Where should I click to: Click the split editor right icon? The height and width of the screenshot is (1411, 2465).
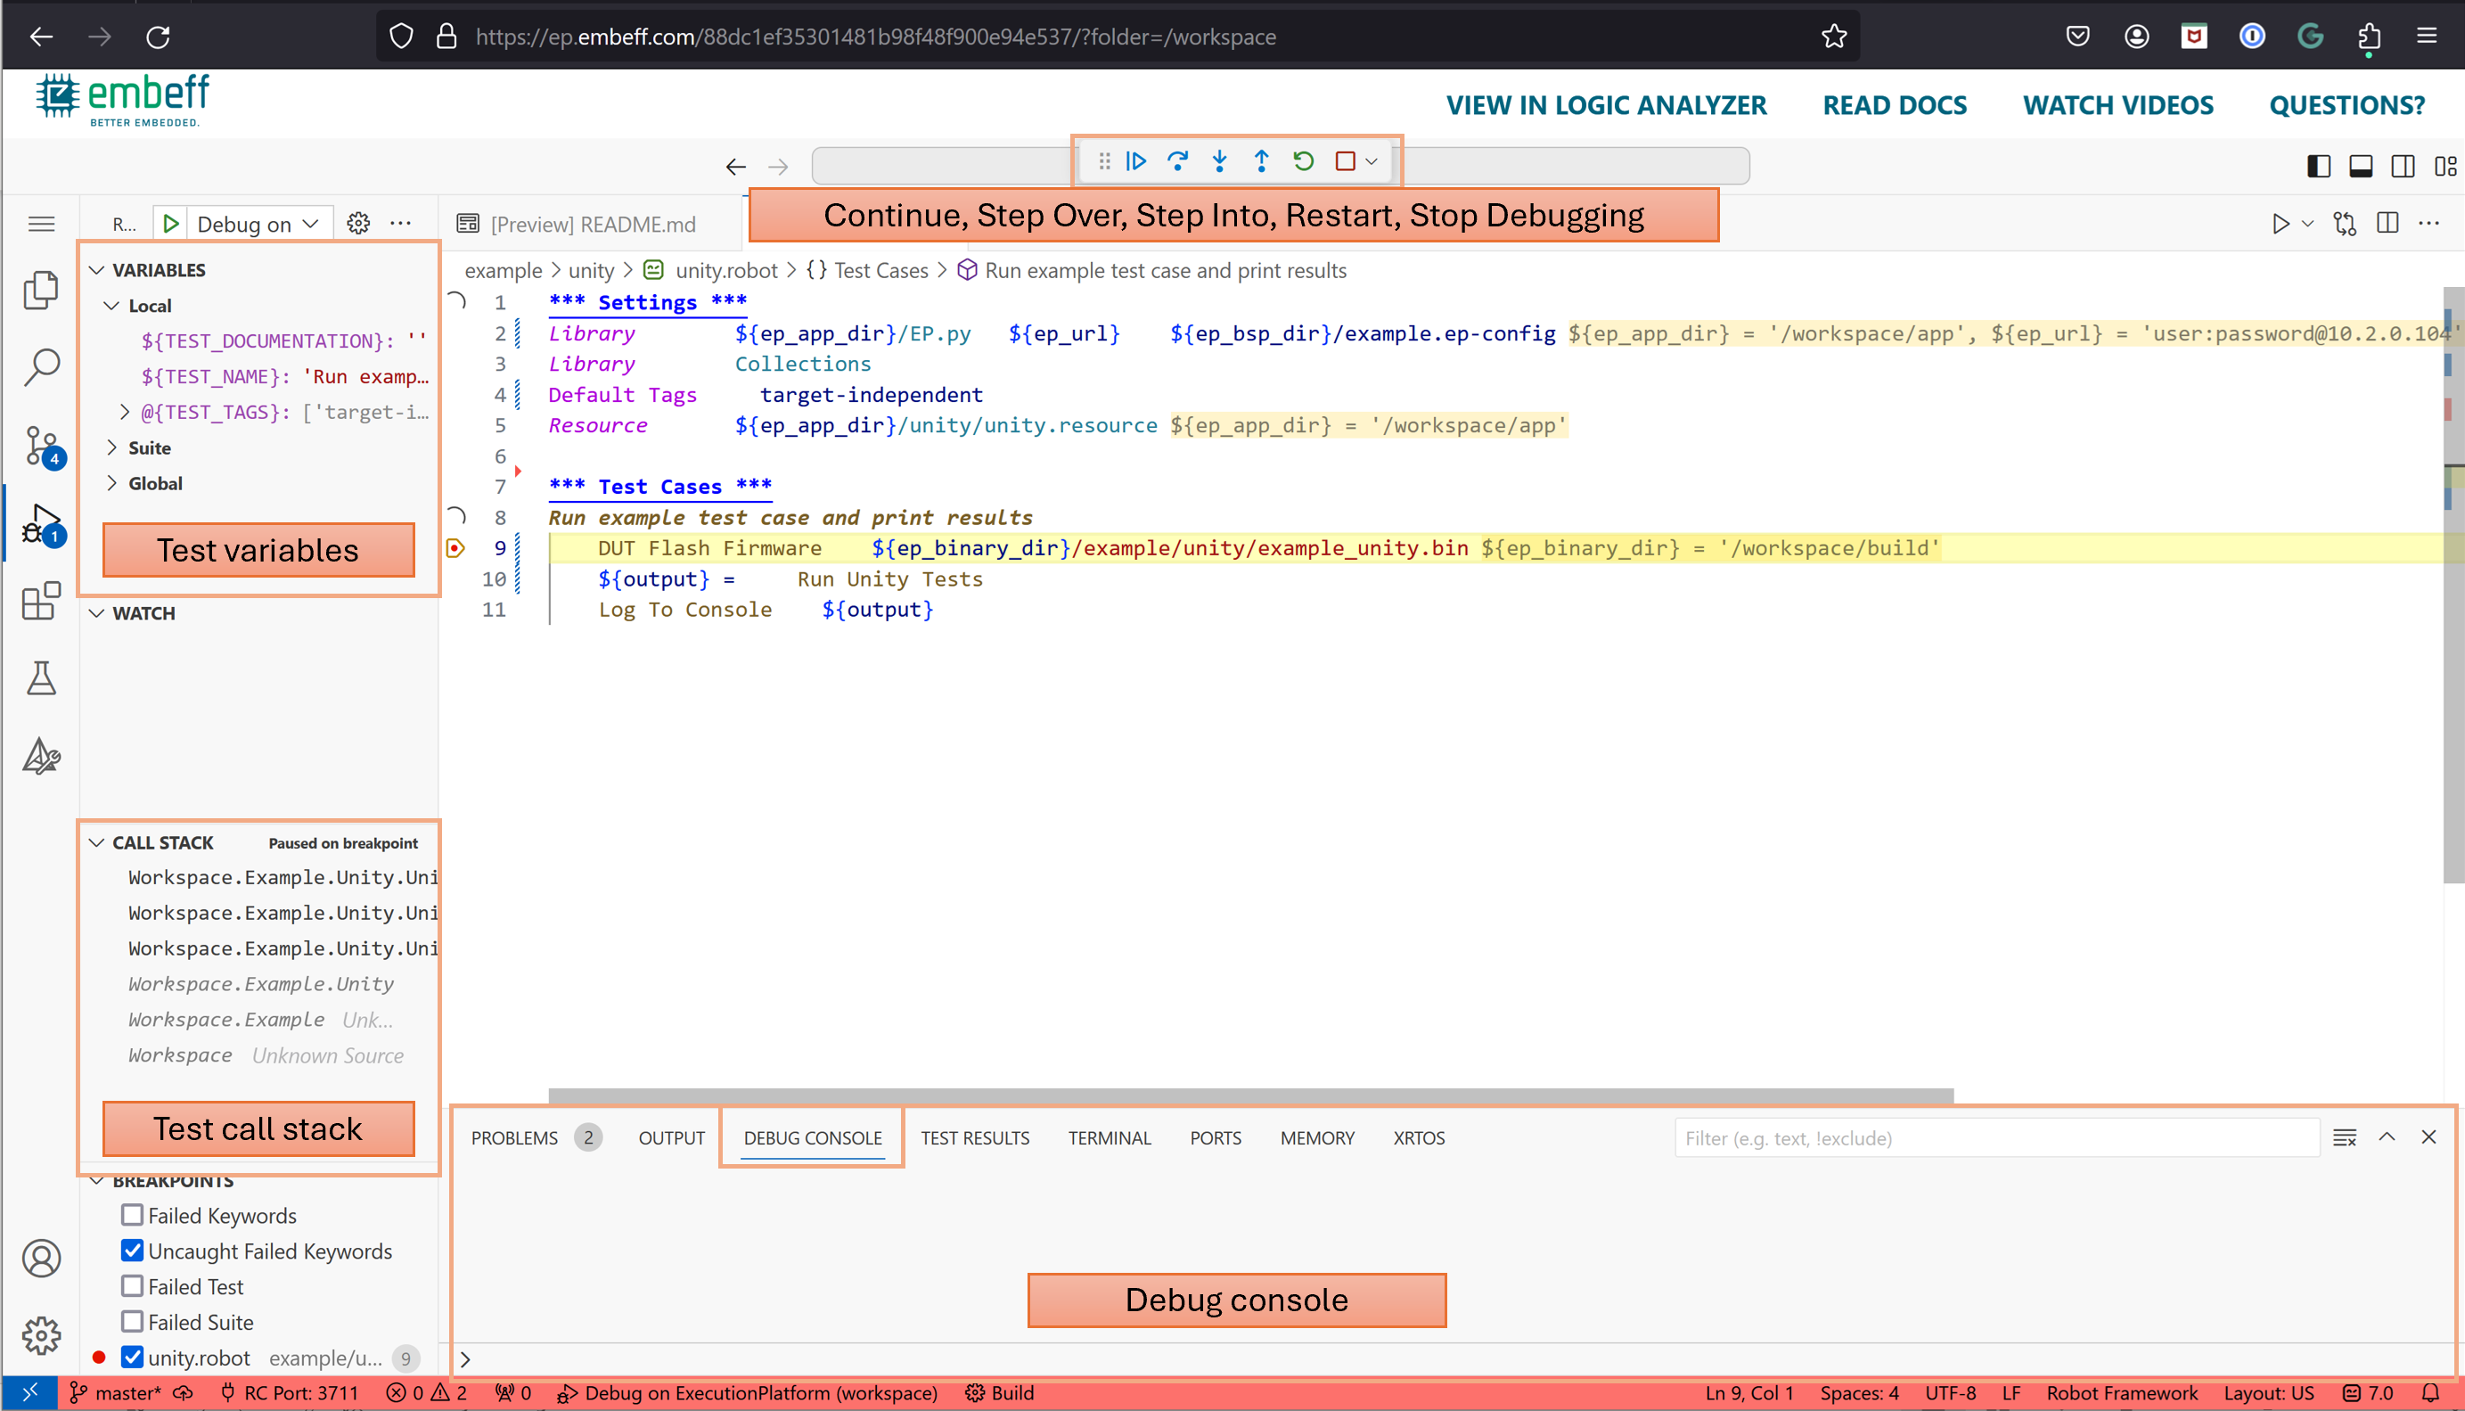pos(2387,224)
